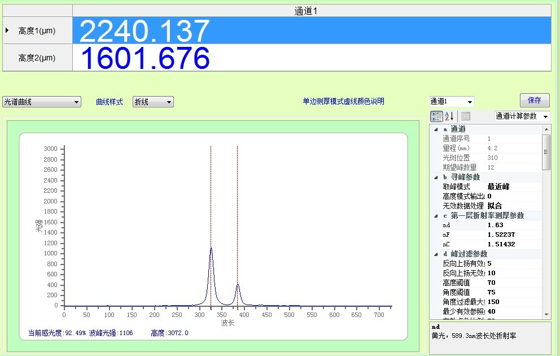Switch property grid to categorized view
This screenshot has width=560, height=356.
click(436, 116)
